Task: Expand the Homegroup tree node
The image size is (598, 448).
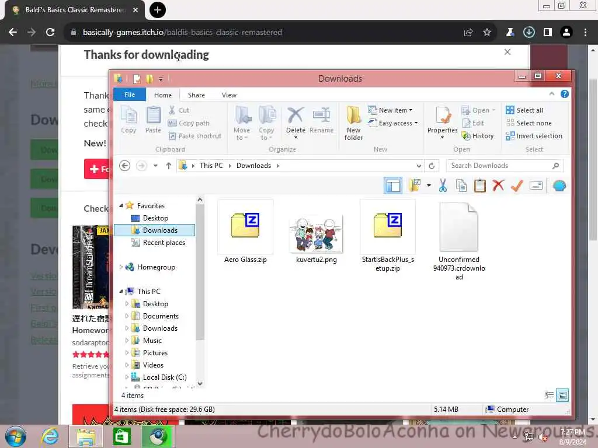Action: pos(121,267)
